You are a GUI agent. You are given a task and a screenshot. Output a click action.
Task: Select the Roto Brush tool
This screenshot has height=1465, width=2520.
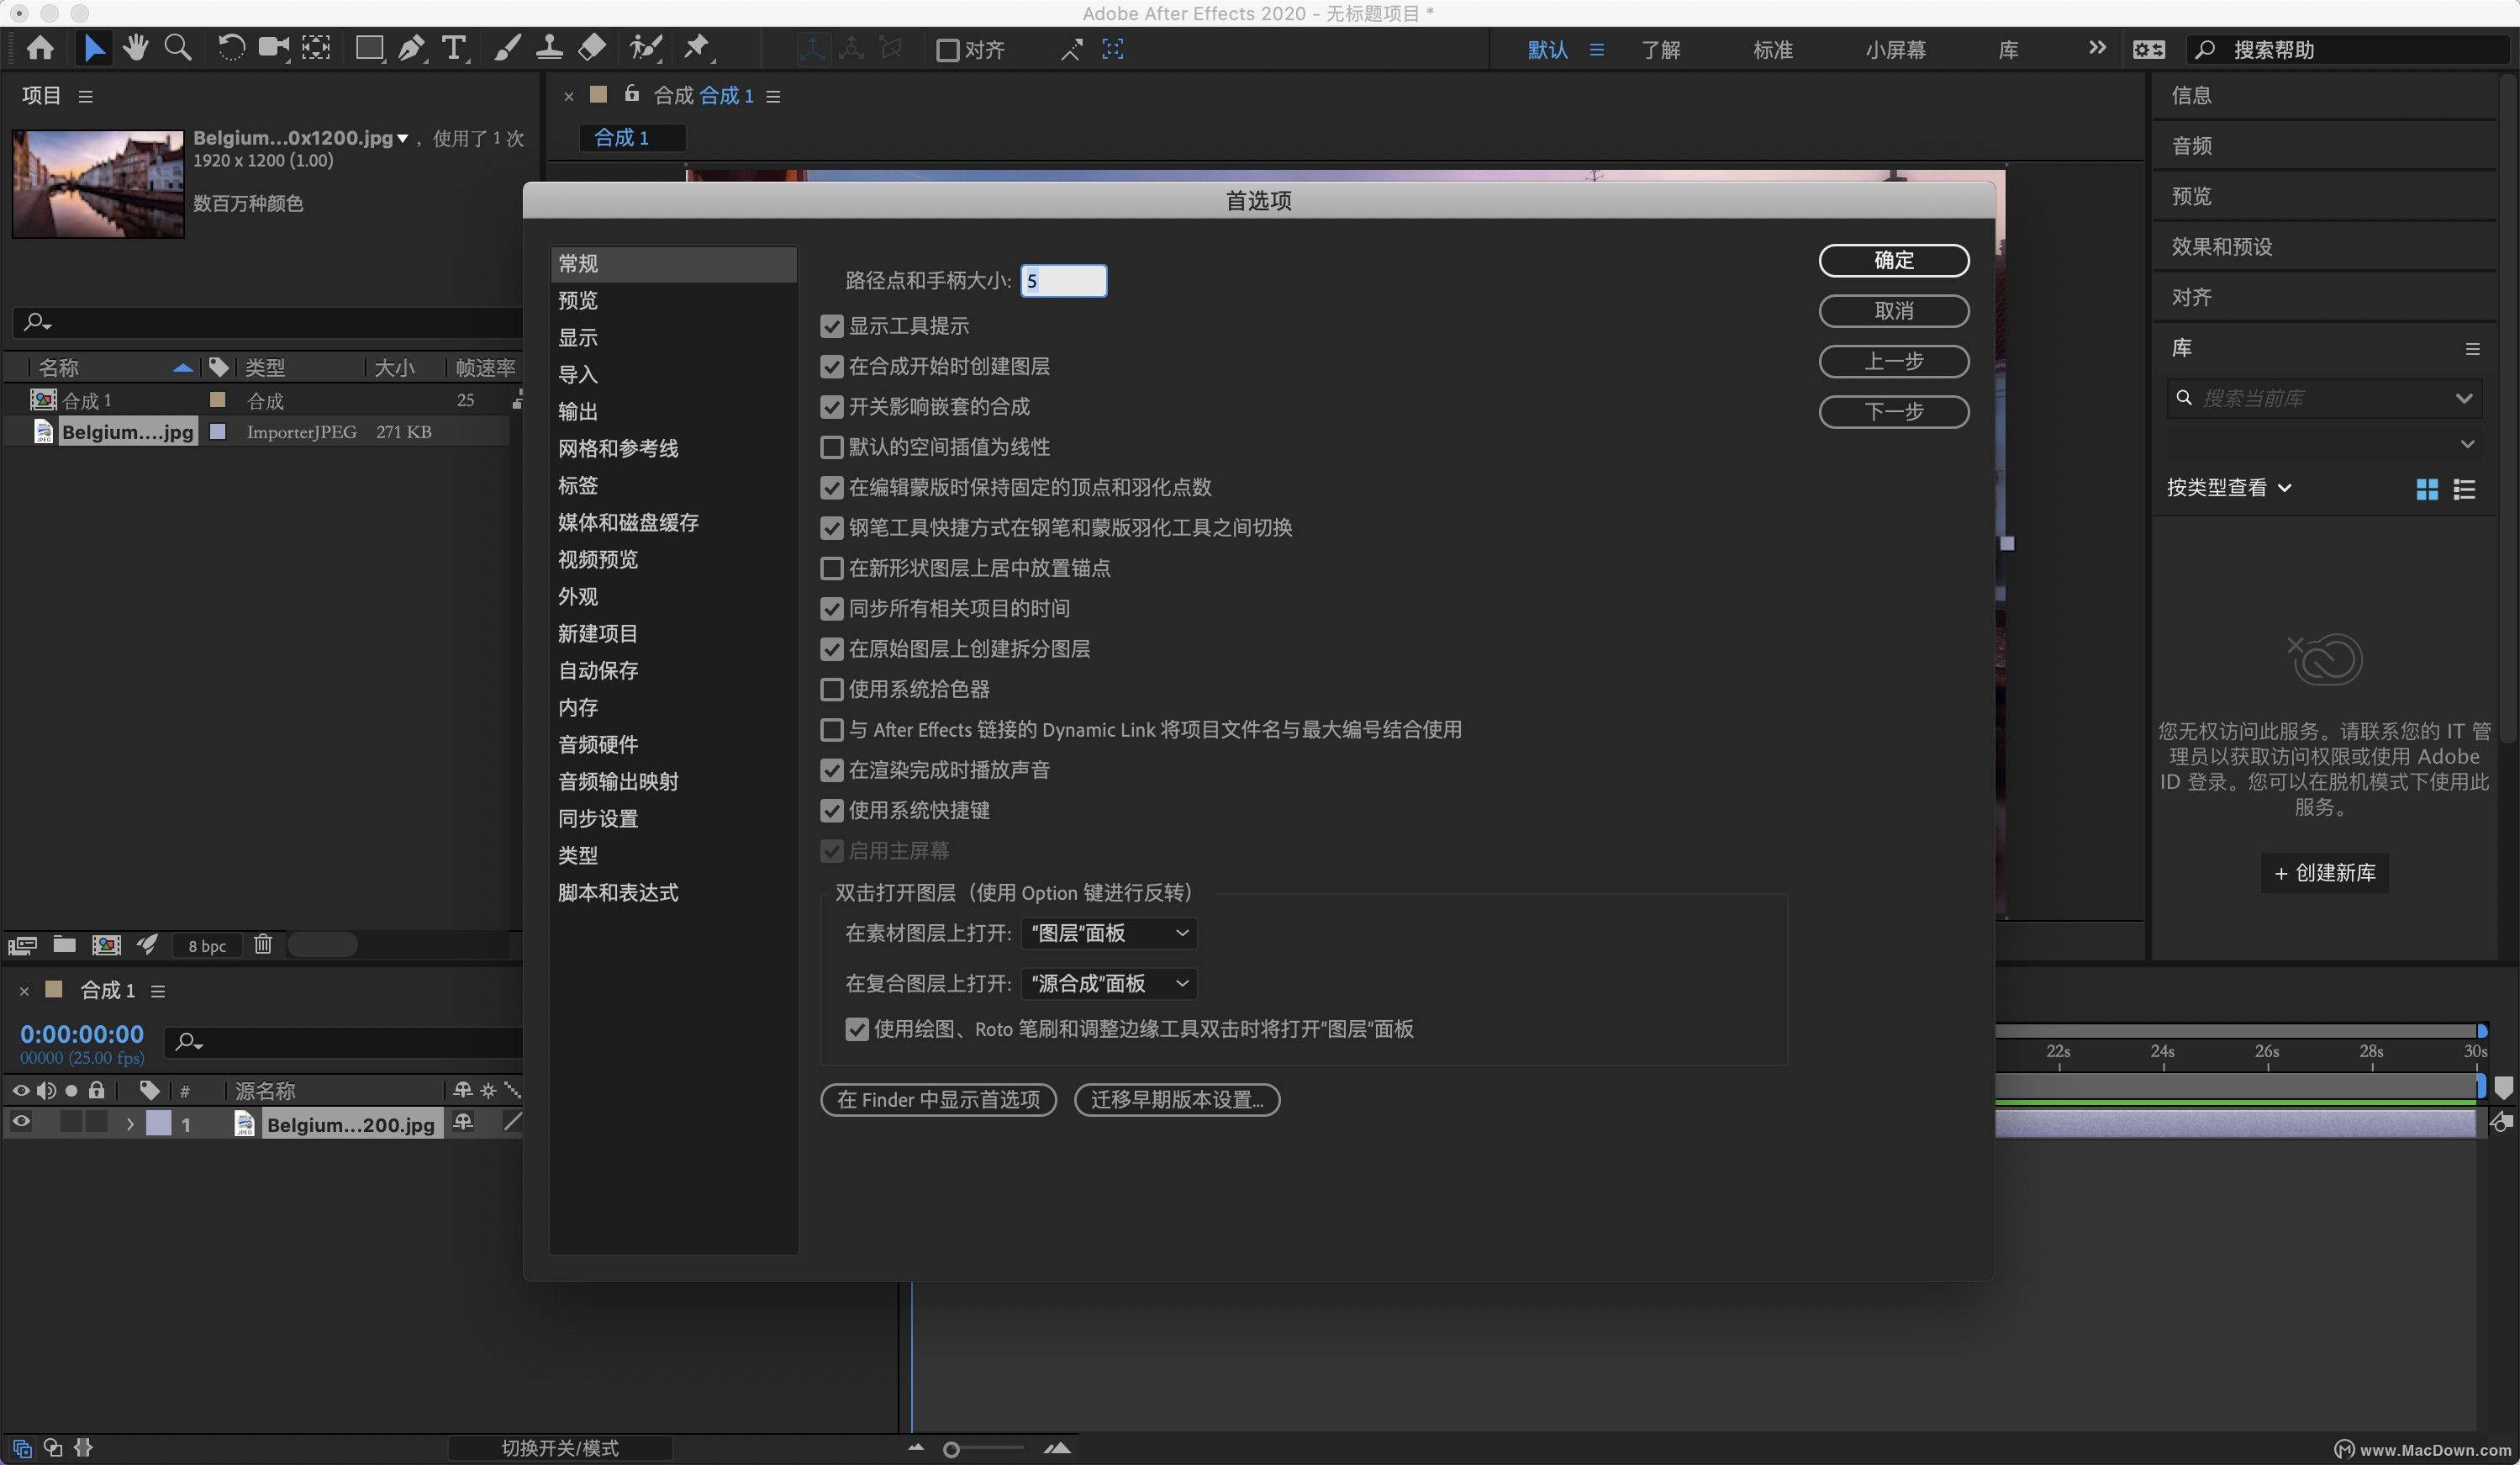[645, 48]
